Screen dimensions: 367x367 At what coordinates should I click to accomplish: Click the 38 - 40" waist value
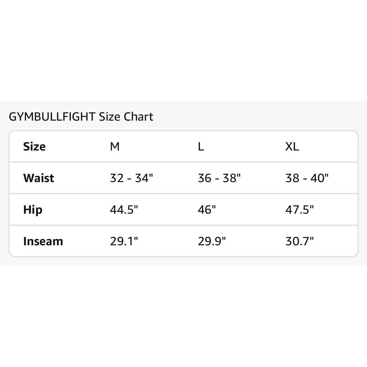[x=307, y=178]
